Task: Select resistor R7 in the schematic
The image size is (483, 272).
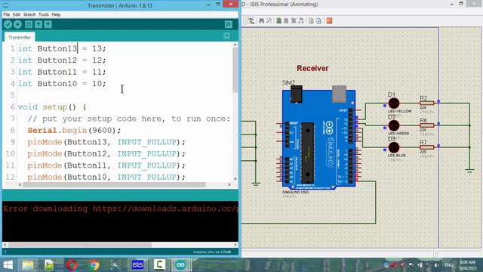Action: (x=427, y=147)
